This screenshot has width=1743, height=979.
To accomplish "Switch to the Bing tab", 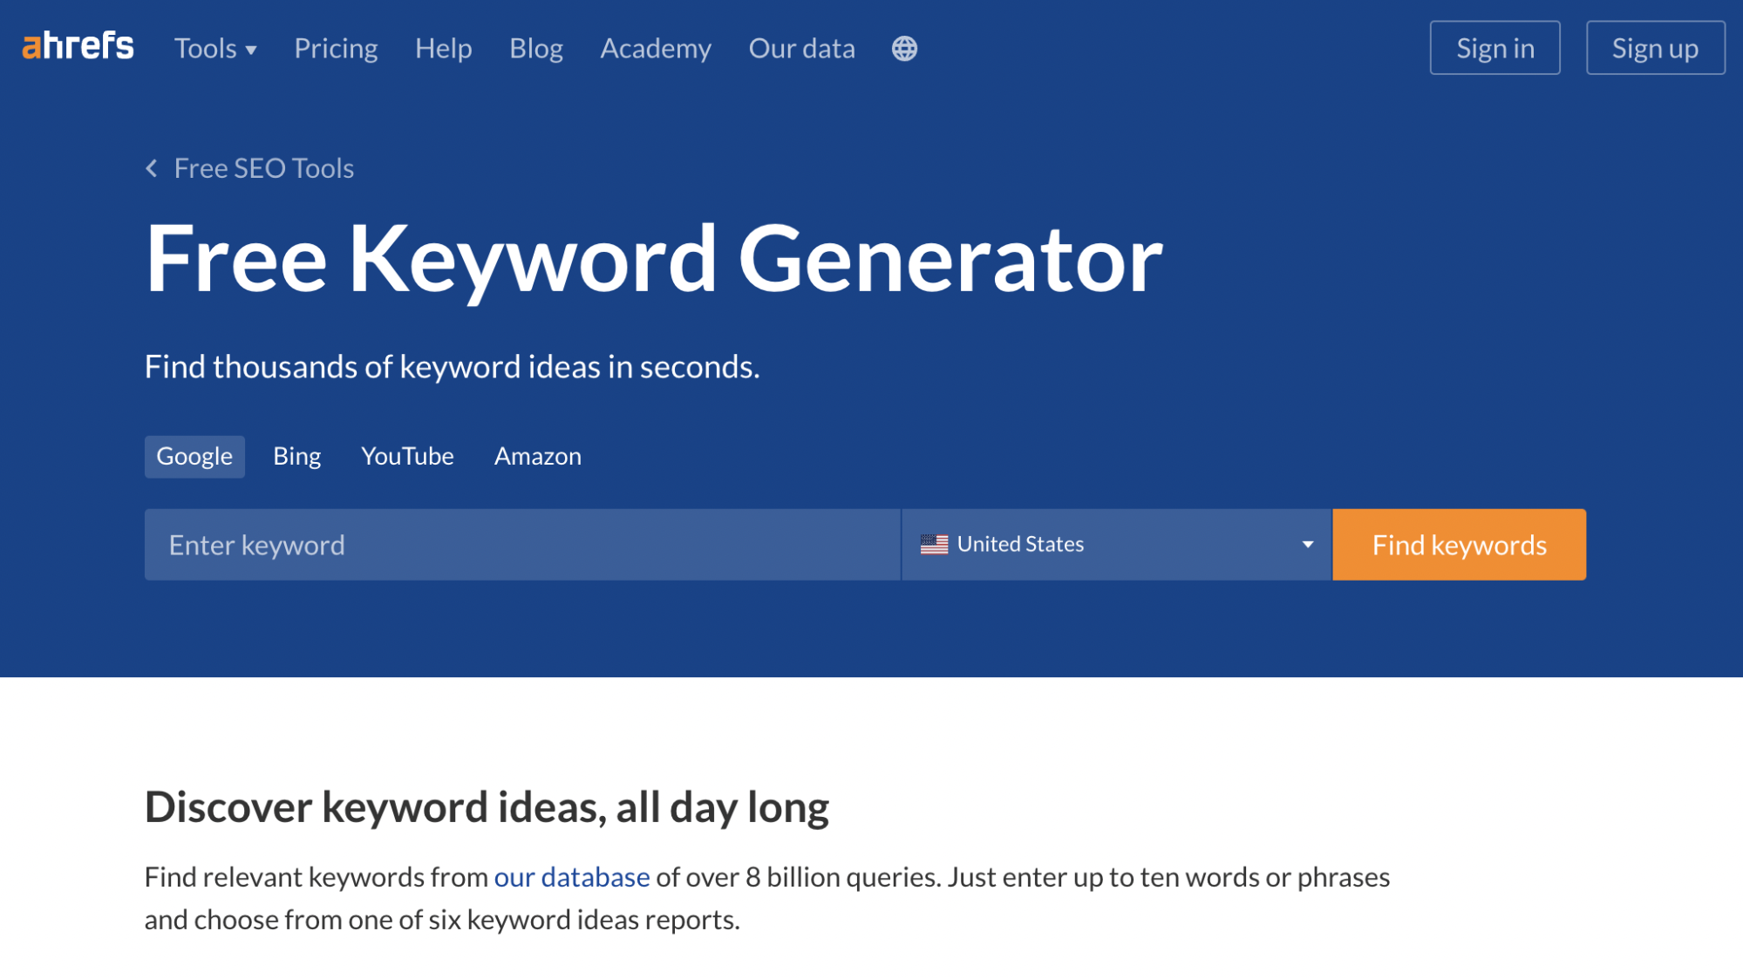I will tap(296, 457).
